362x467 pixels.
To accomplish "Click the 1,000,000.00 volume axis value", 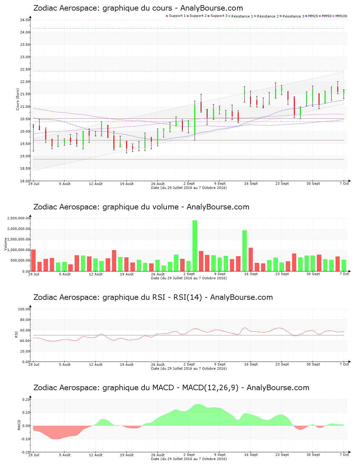I will pos(18,250).
